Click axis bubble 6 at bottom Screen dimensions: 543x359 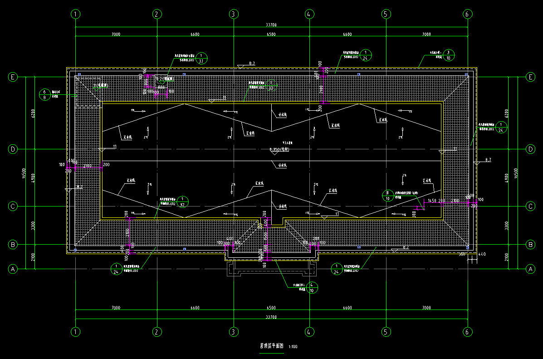(x=468, y=332)
